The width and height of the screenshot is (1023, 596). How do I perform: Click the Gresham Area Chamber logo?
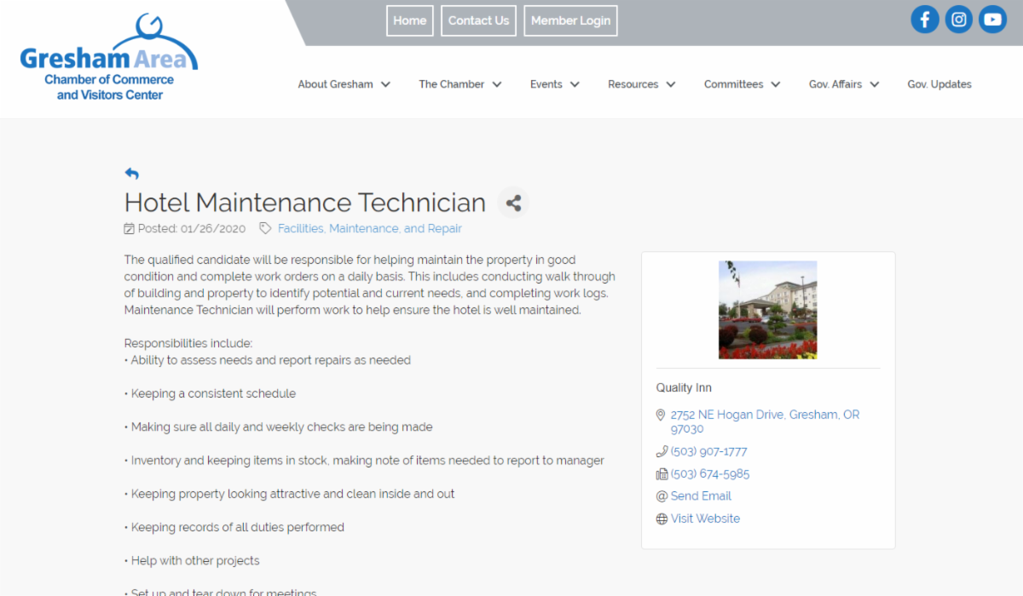point(109,60)
